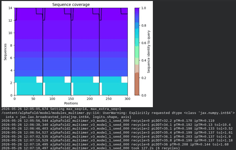The image size is (236, 150).
Task: Click the modules_multimer.py:114 UserWarning line
Action: click(118, 113)
